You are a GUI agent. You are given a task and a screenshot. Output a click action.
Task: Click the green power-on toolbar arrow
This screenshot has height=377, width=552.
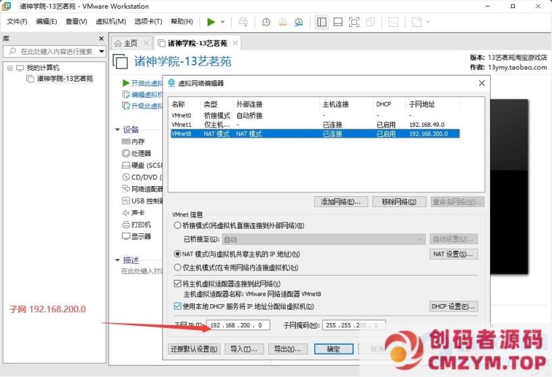(x=211, y=22)
